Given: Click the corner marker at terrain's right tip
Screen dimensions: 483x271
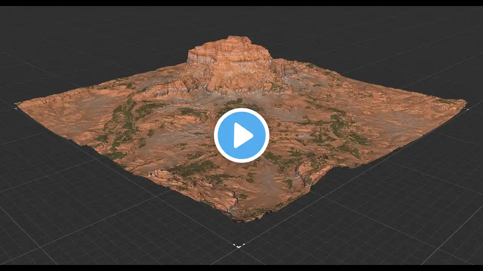Looking at the screenshot, I should 468,109.
